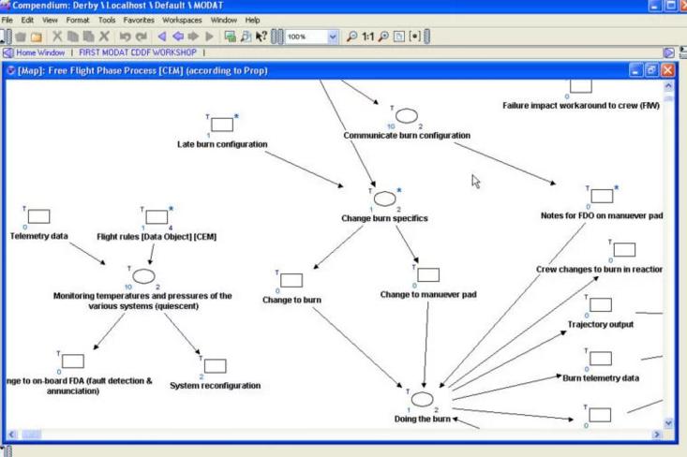This screenshot has width=687, height=457.
Task: Select the Change burn specifics oval node
Action: 384,199
